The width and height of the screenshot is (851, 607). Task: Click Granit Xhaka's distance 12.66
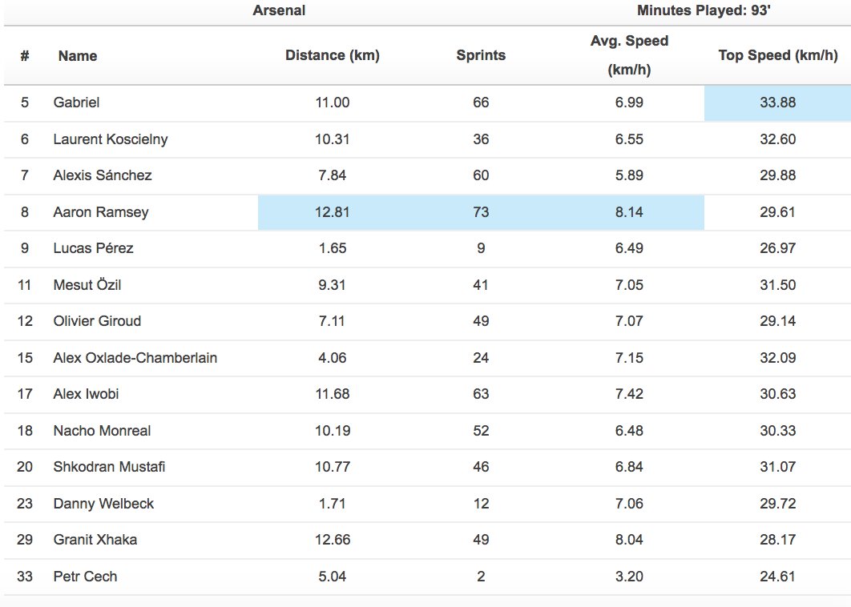click(333, 540)
